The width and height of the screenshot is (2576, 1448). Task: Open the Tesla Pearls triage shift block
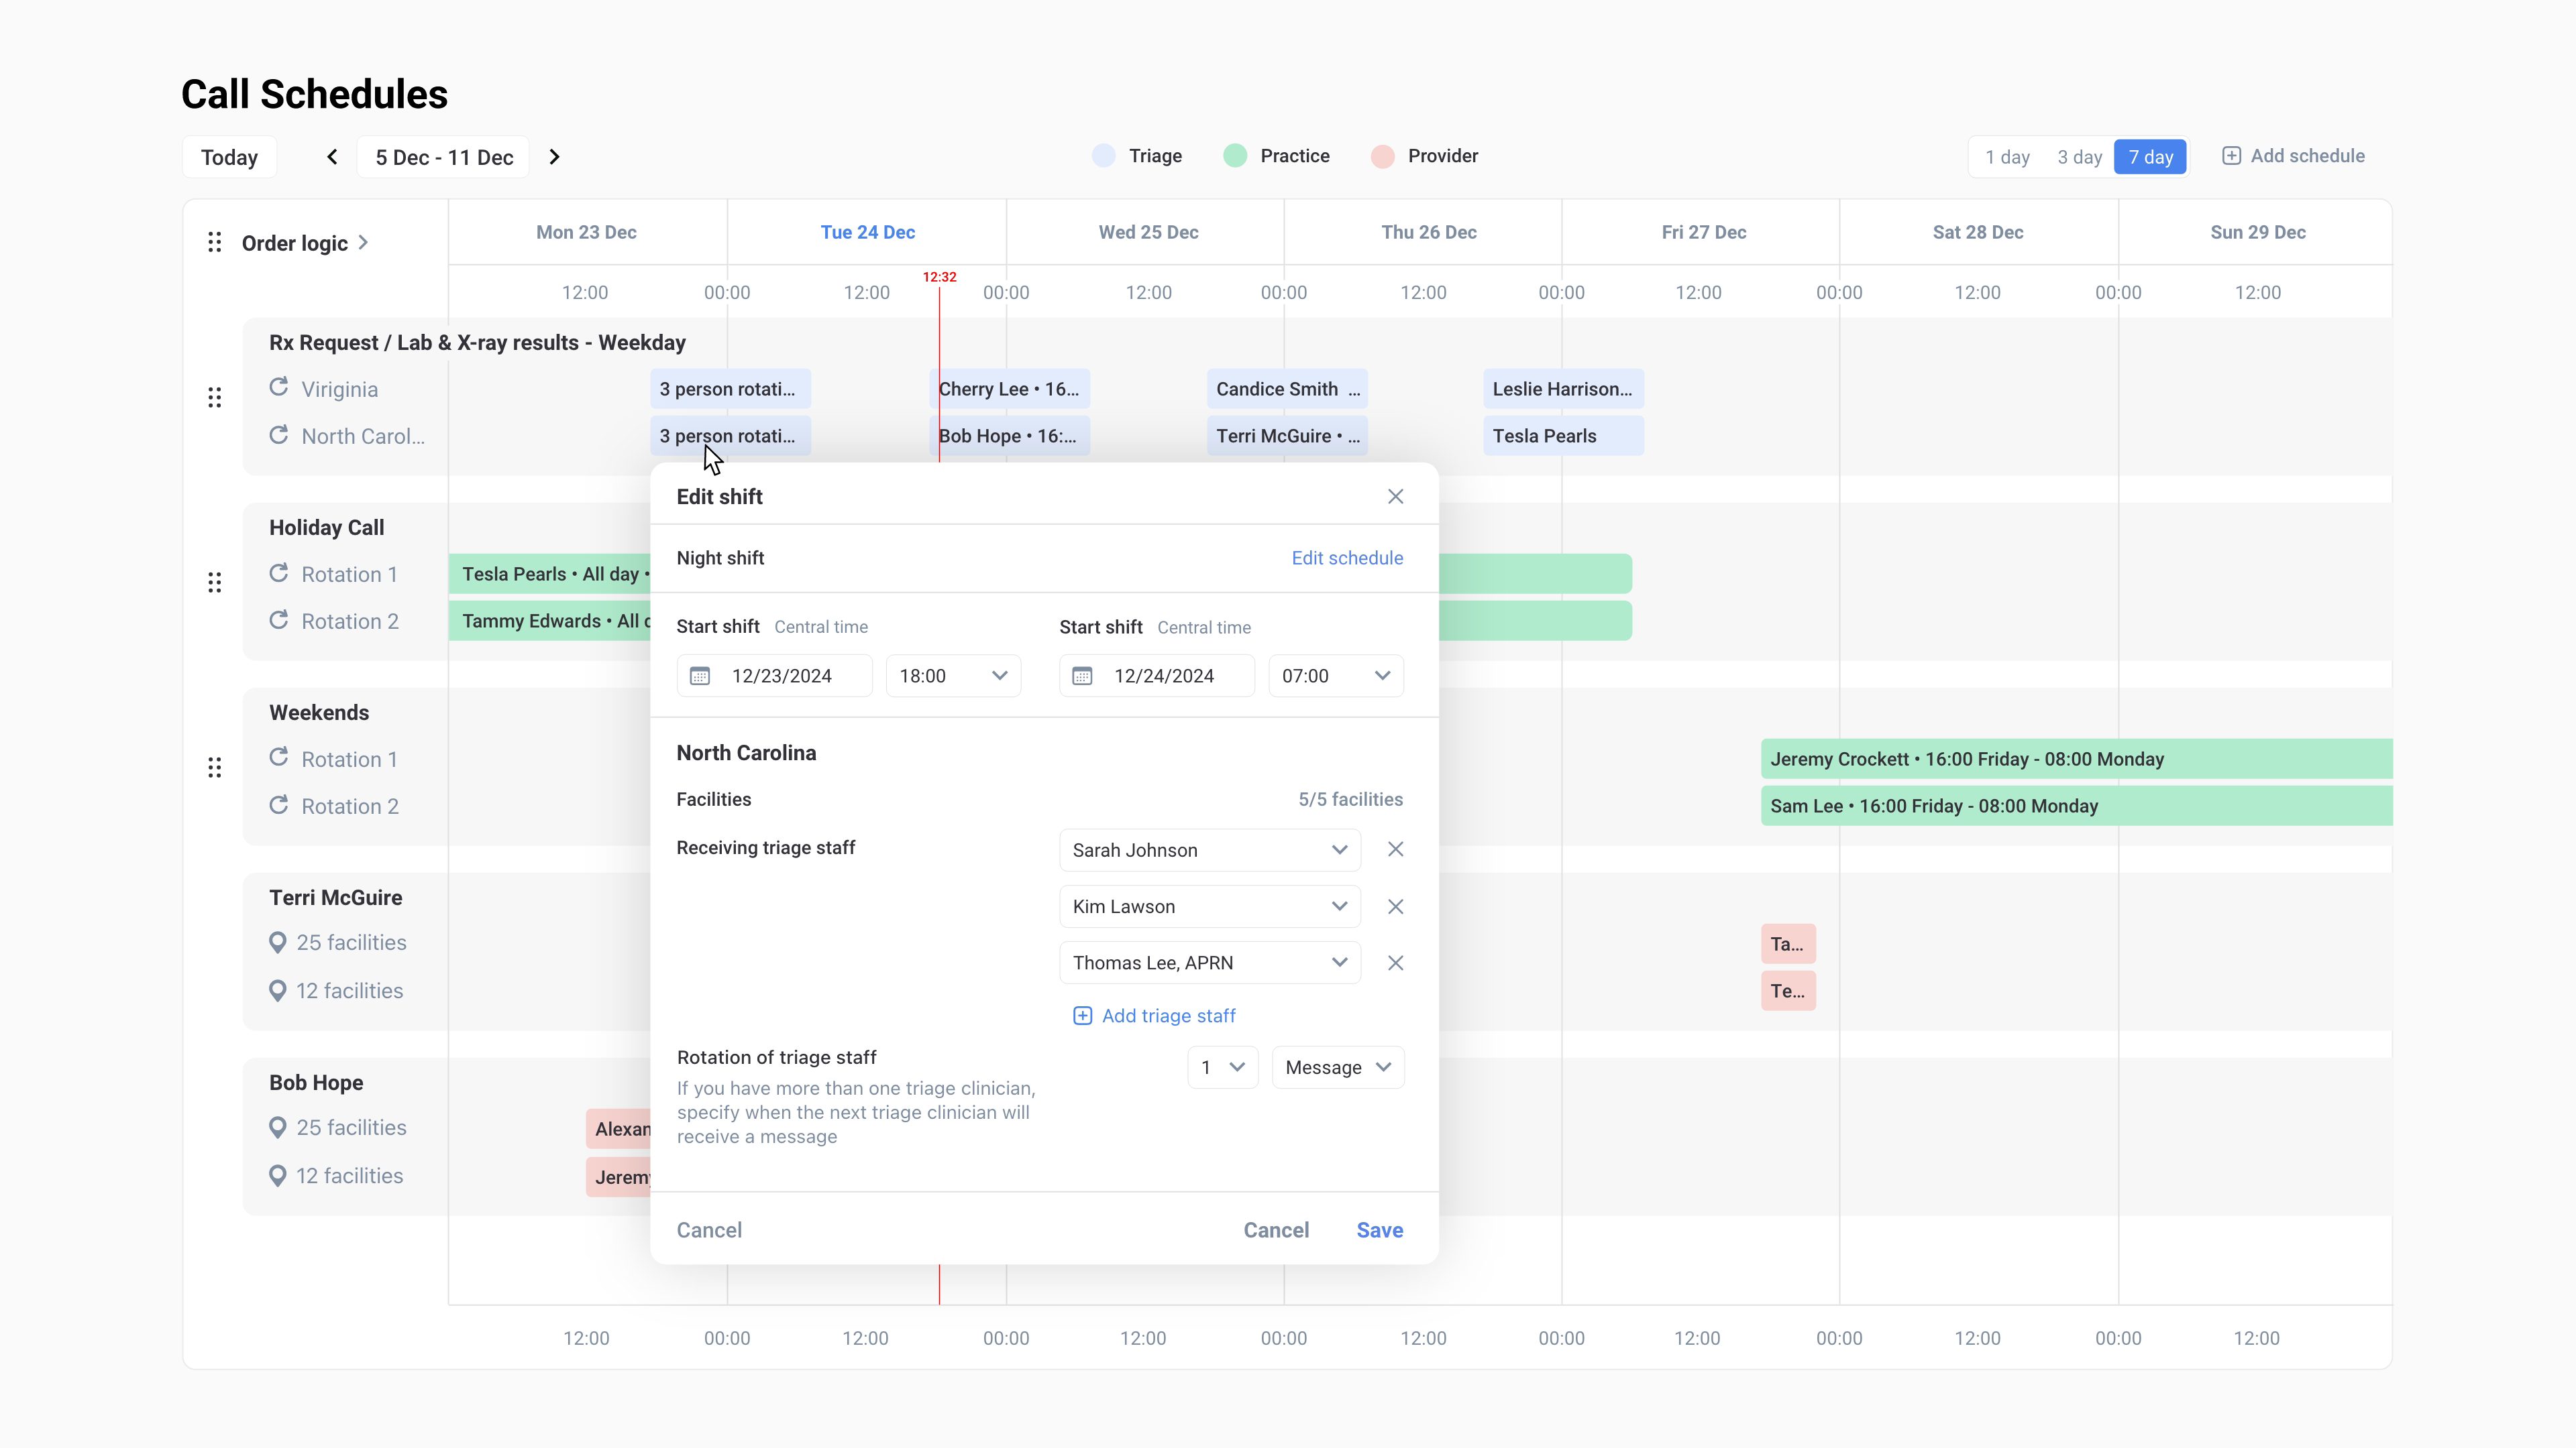[1564, 436]
